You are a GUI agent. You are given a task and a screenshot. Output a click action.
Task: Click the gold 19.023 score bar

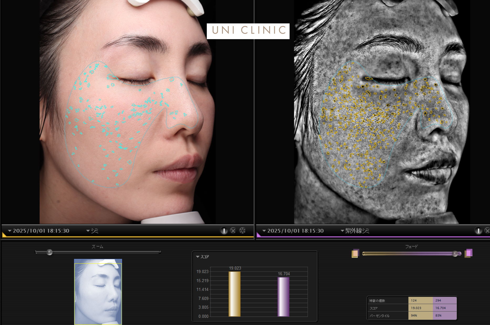tap(234, 294)
